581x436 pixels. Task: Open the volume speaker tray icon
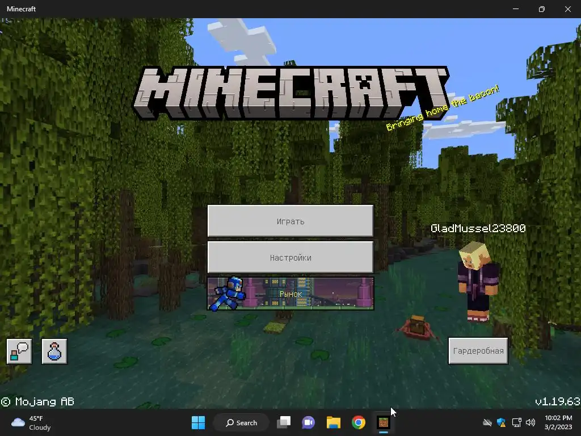[531, 422]
